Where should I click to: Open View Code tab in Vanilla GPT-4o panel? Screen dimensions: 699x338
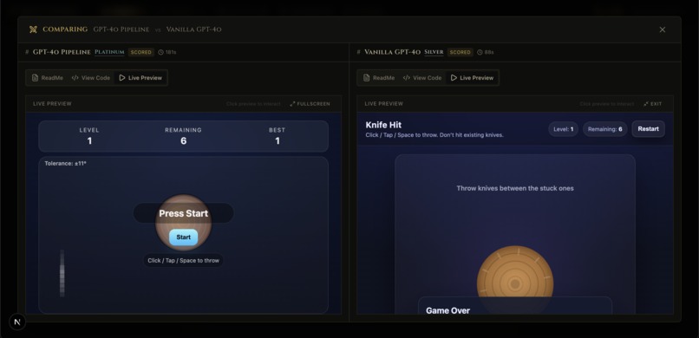[x=422, y=77]
